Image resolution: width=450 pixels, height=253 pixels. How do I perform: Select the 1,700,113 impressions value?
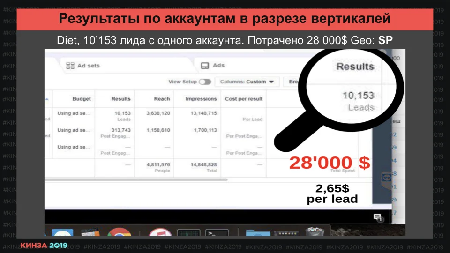(205, 130)
